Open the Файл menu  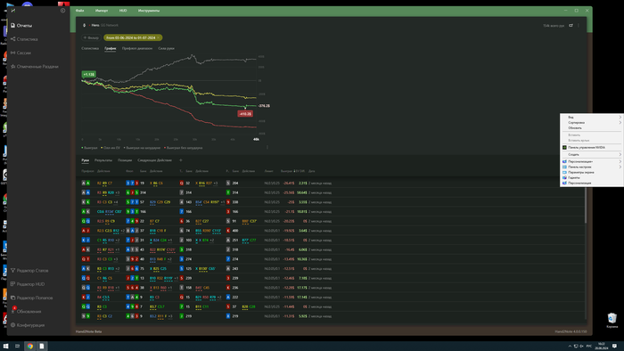click(x=80, y=11)
